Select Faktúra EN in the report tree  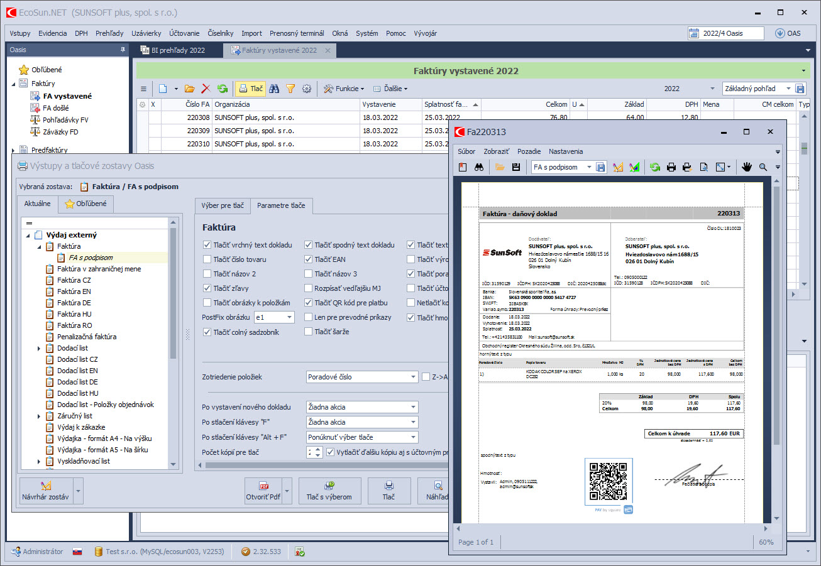click(74, 291)
